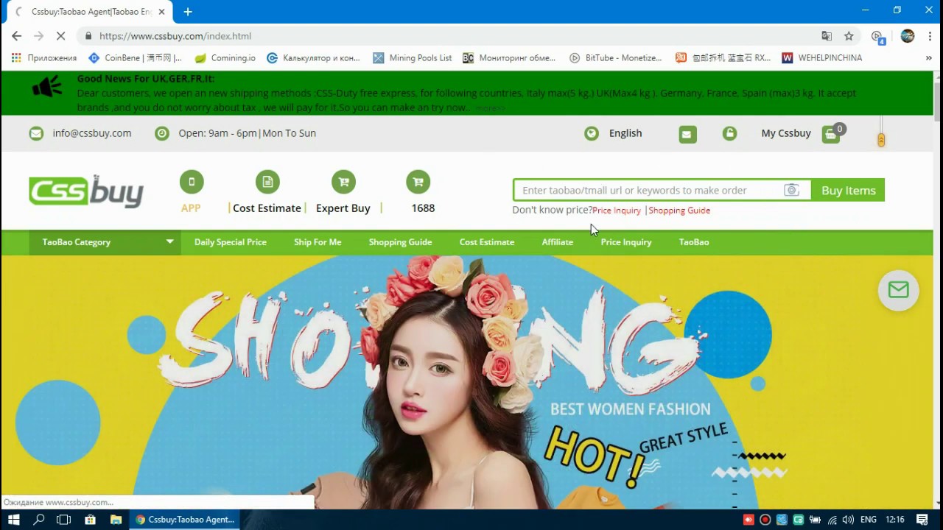Open the Chrome profile avatar

coord(908,35)
